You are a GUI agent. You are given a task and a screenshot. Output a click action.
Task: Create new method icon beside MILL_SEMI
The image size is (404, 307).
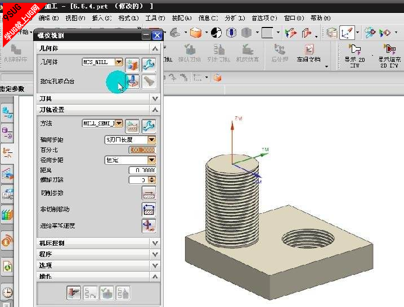coord(132,126)
